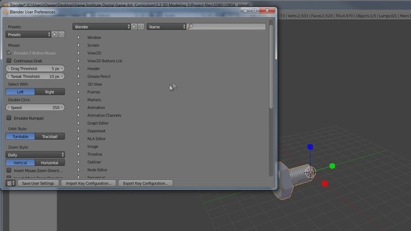
Task: Open the editor type icon menu at bottom left
Action: pos(11,183)
